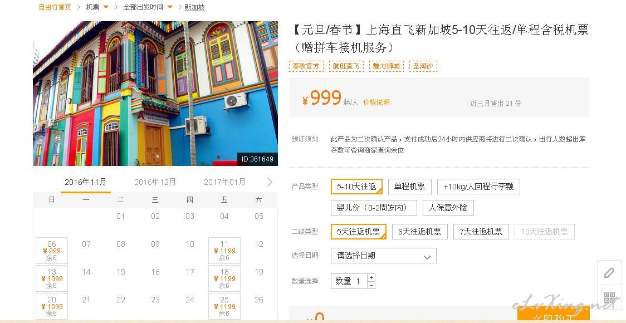Pick November 13 priced ¥1099

pos(51,278)
